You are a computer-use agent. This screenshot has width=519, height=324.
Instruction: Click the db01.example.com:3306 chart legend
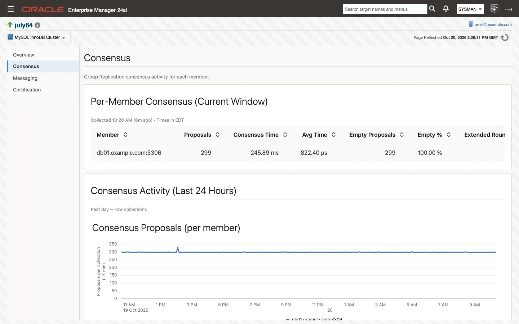[x=314, y=319]
